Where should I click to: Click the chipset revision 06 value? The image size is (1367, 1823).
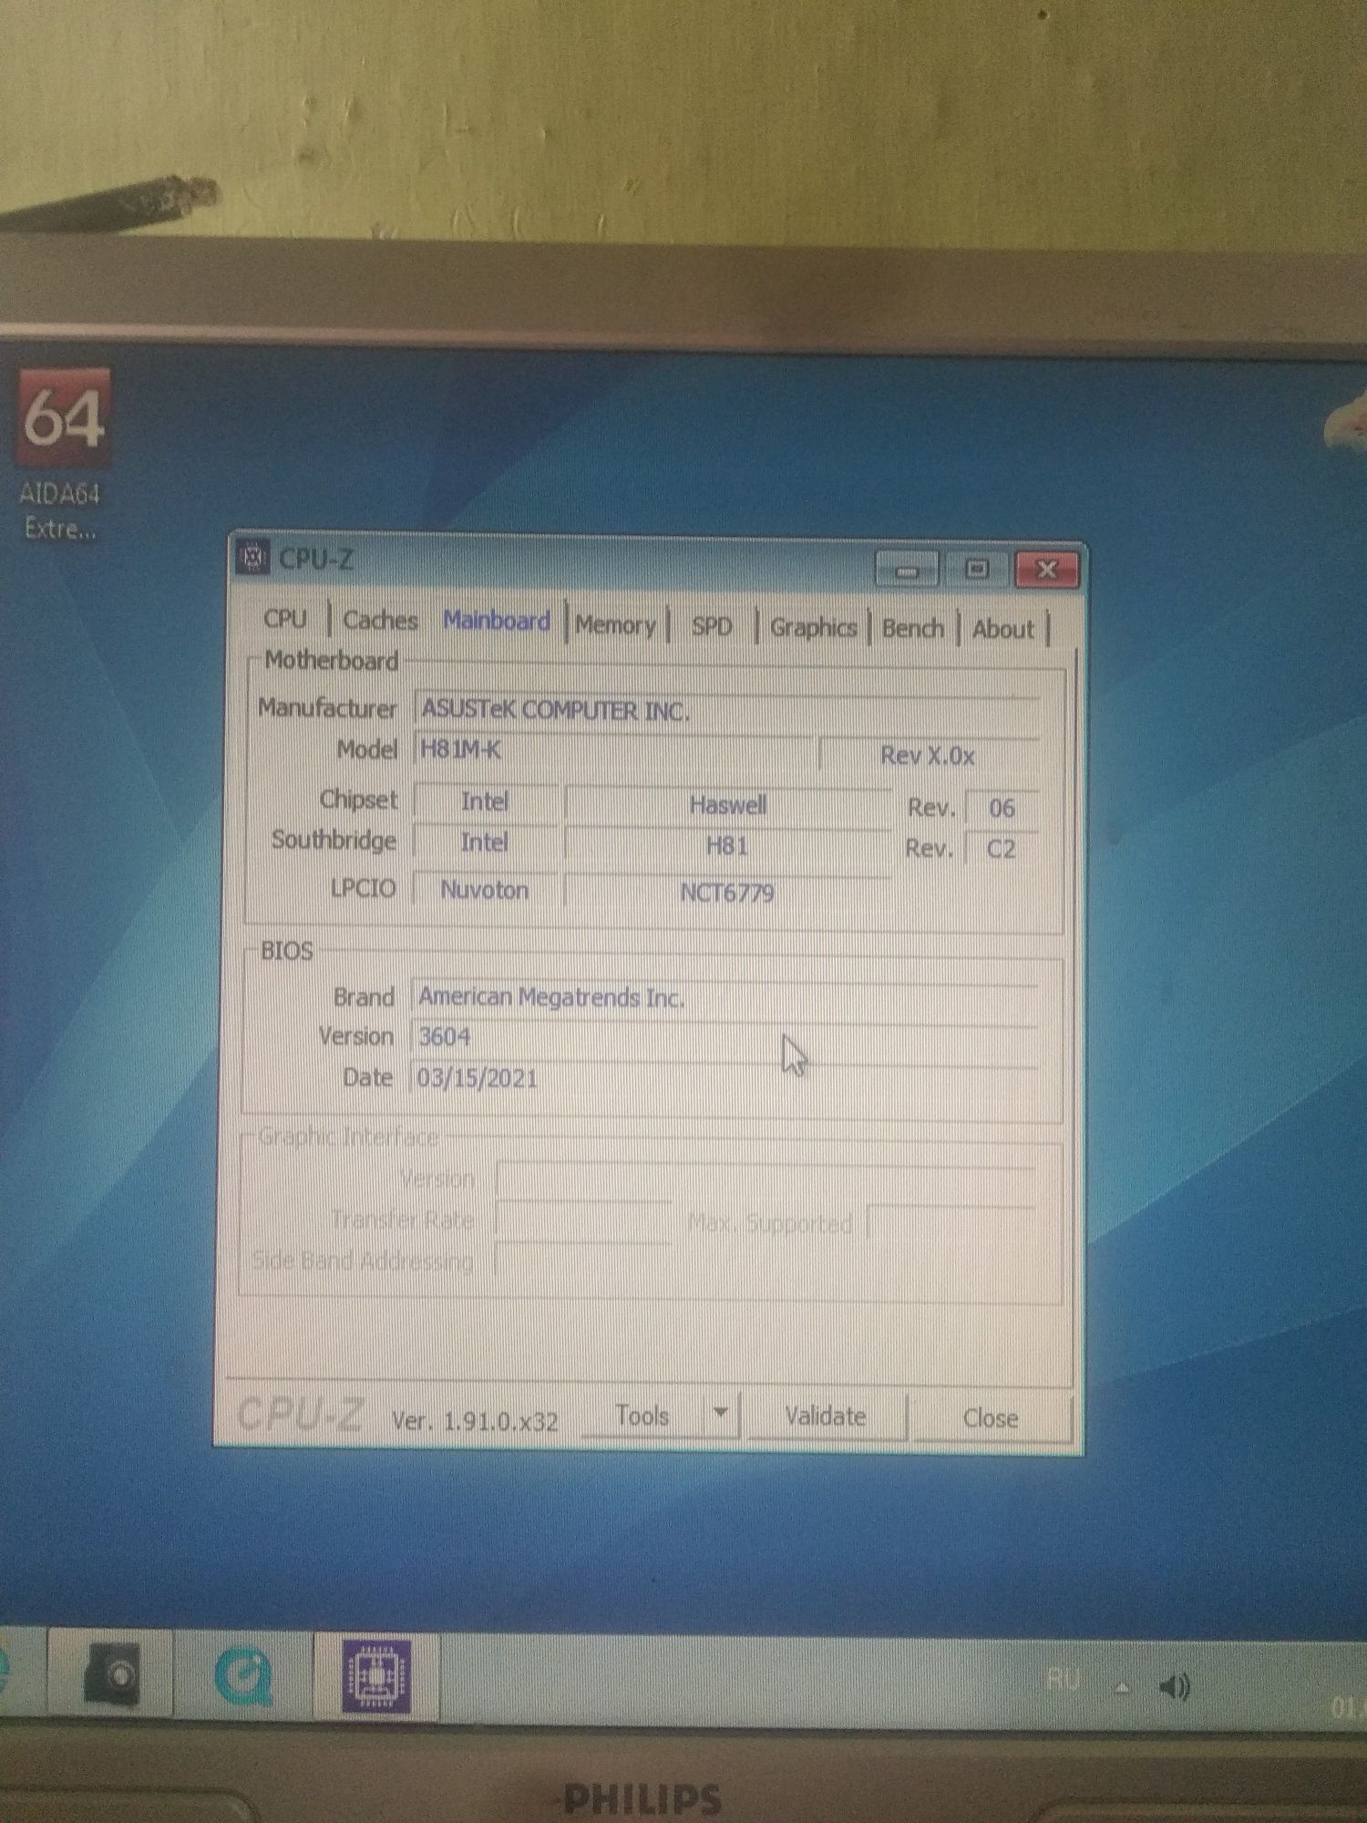tap(1002, 808)
